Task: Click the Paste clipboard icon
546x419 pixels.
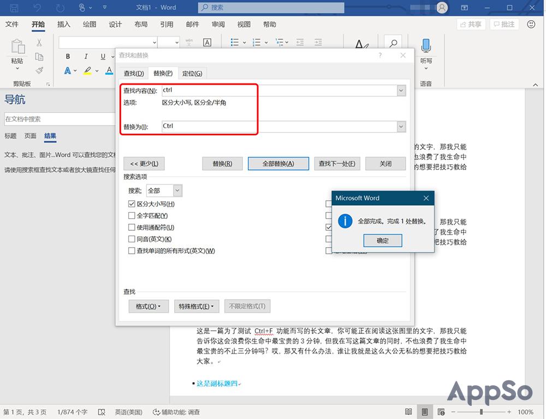Action: 17,46
